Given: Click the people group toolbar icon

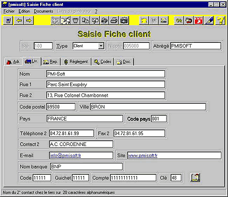Looking at the screenshot, I should (163, 21).
